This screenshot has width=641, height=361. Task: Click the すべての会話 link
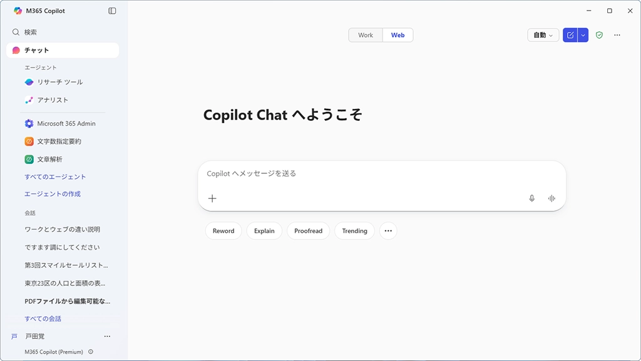43,318
